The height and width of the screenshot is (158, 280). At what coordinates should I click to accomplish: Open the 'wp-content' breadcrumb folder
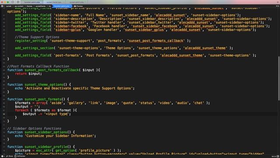(19, 6)
